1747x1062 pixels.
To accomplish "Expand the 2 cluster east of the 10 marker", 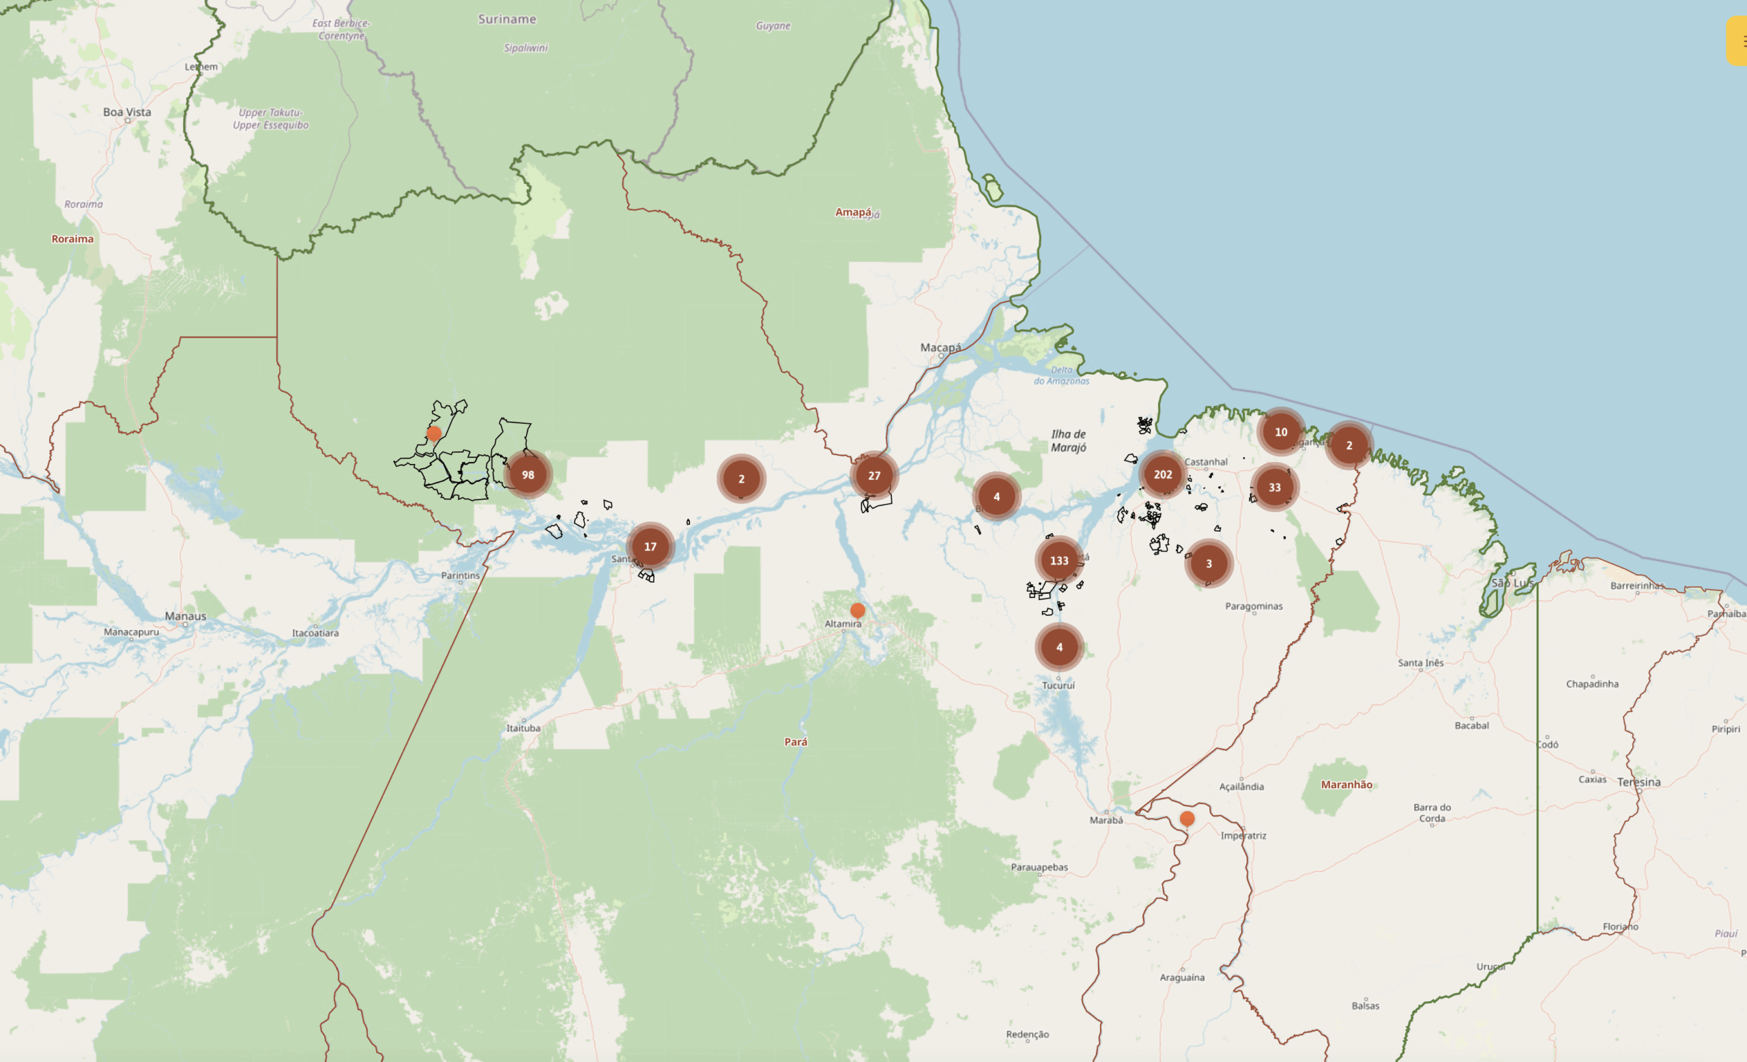I will pyautogui.click(x=1348, y=445).
